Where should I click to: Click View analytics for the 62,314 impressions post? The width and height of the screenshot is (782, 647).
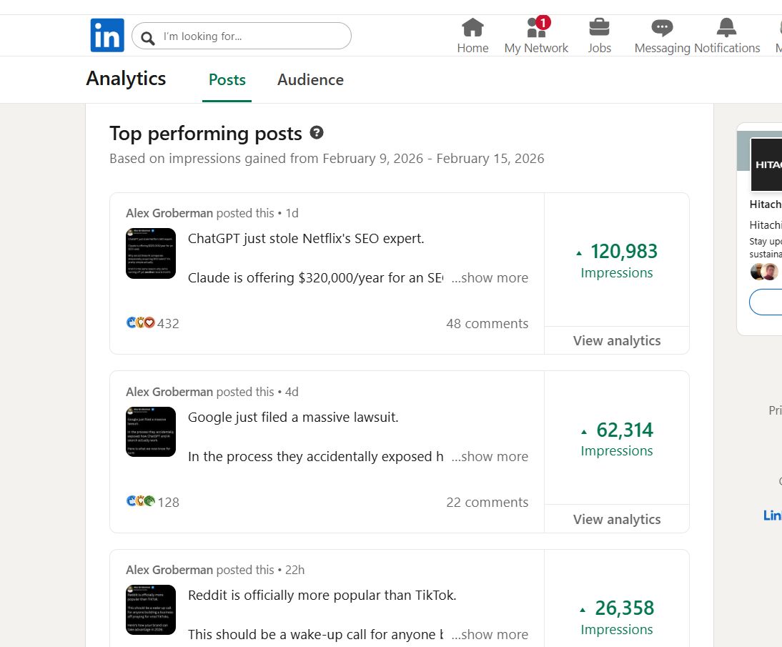617,519
